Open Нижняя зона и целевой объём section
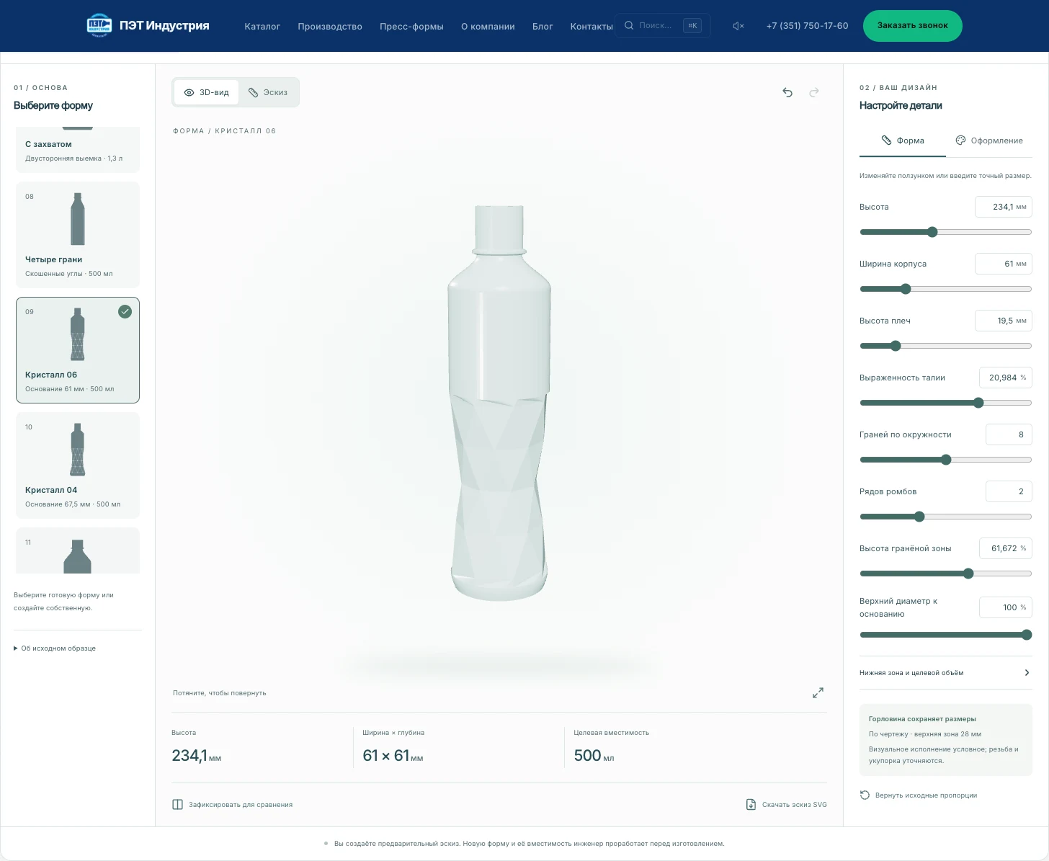Screen dimensions: 1049x861 point(945,673)
